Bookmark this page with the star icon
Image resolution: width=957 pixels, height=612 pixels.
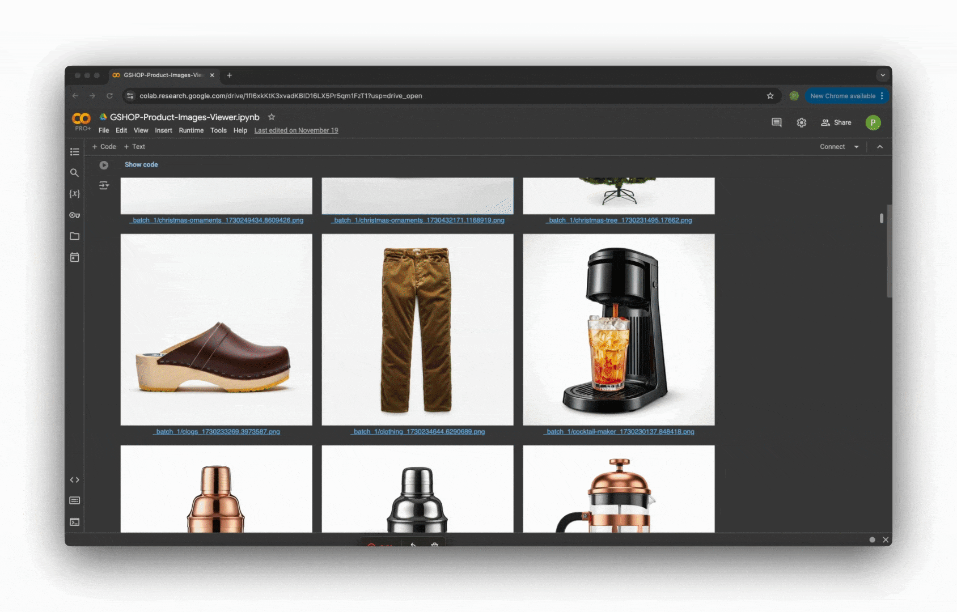[770, 96]
